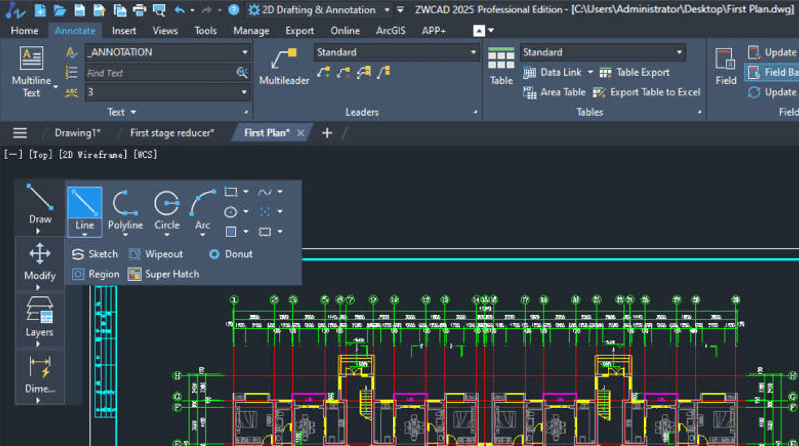
Task: Click the ellipse tool icon in Draw flyout
Action: [x=231, y=212]
